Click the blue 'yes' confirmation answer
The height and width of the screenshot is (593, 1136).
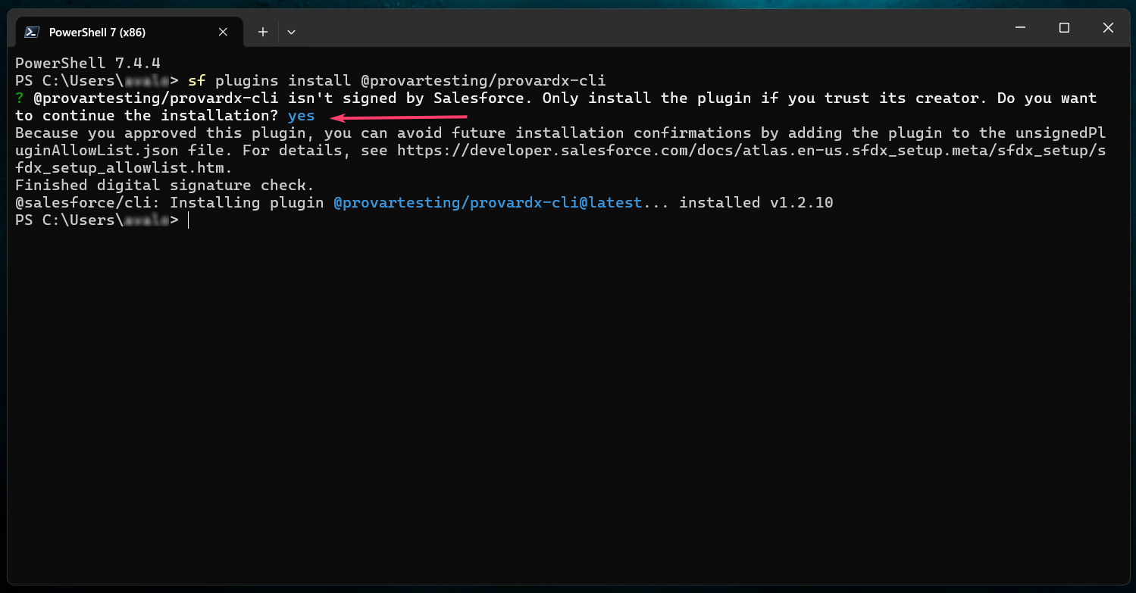click(x=301, y=116)
